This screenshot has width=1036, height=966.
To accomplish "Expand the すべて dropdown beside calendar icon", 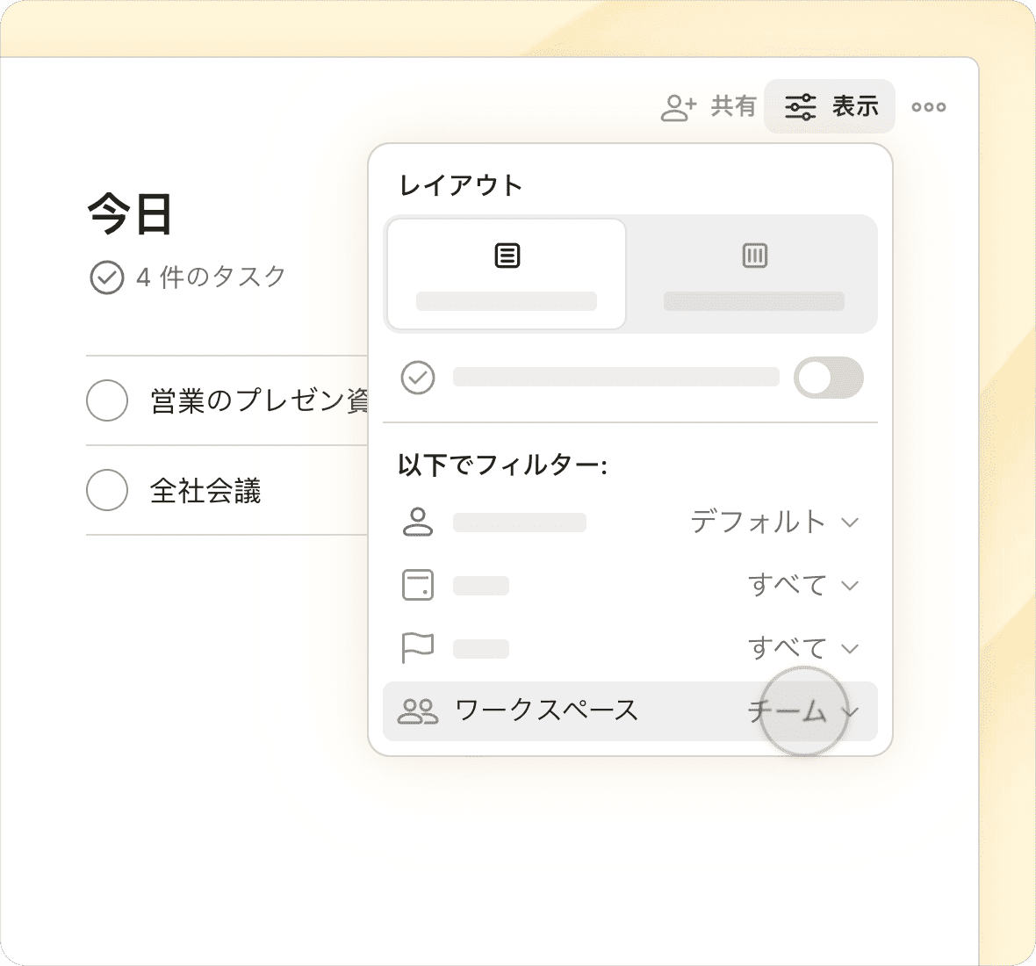I will coord(802,585).
